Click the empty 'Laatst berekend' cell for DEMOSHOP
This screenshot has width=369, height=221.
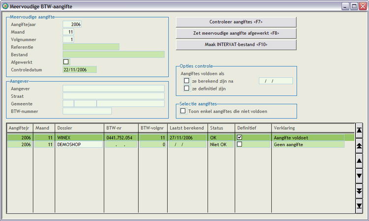187,144
